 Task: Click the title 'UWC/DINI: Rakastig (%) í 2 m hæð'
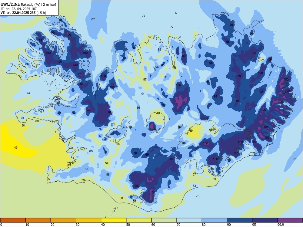[28, 5]
